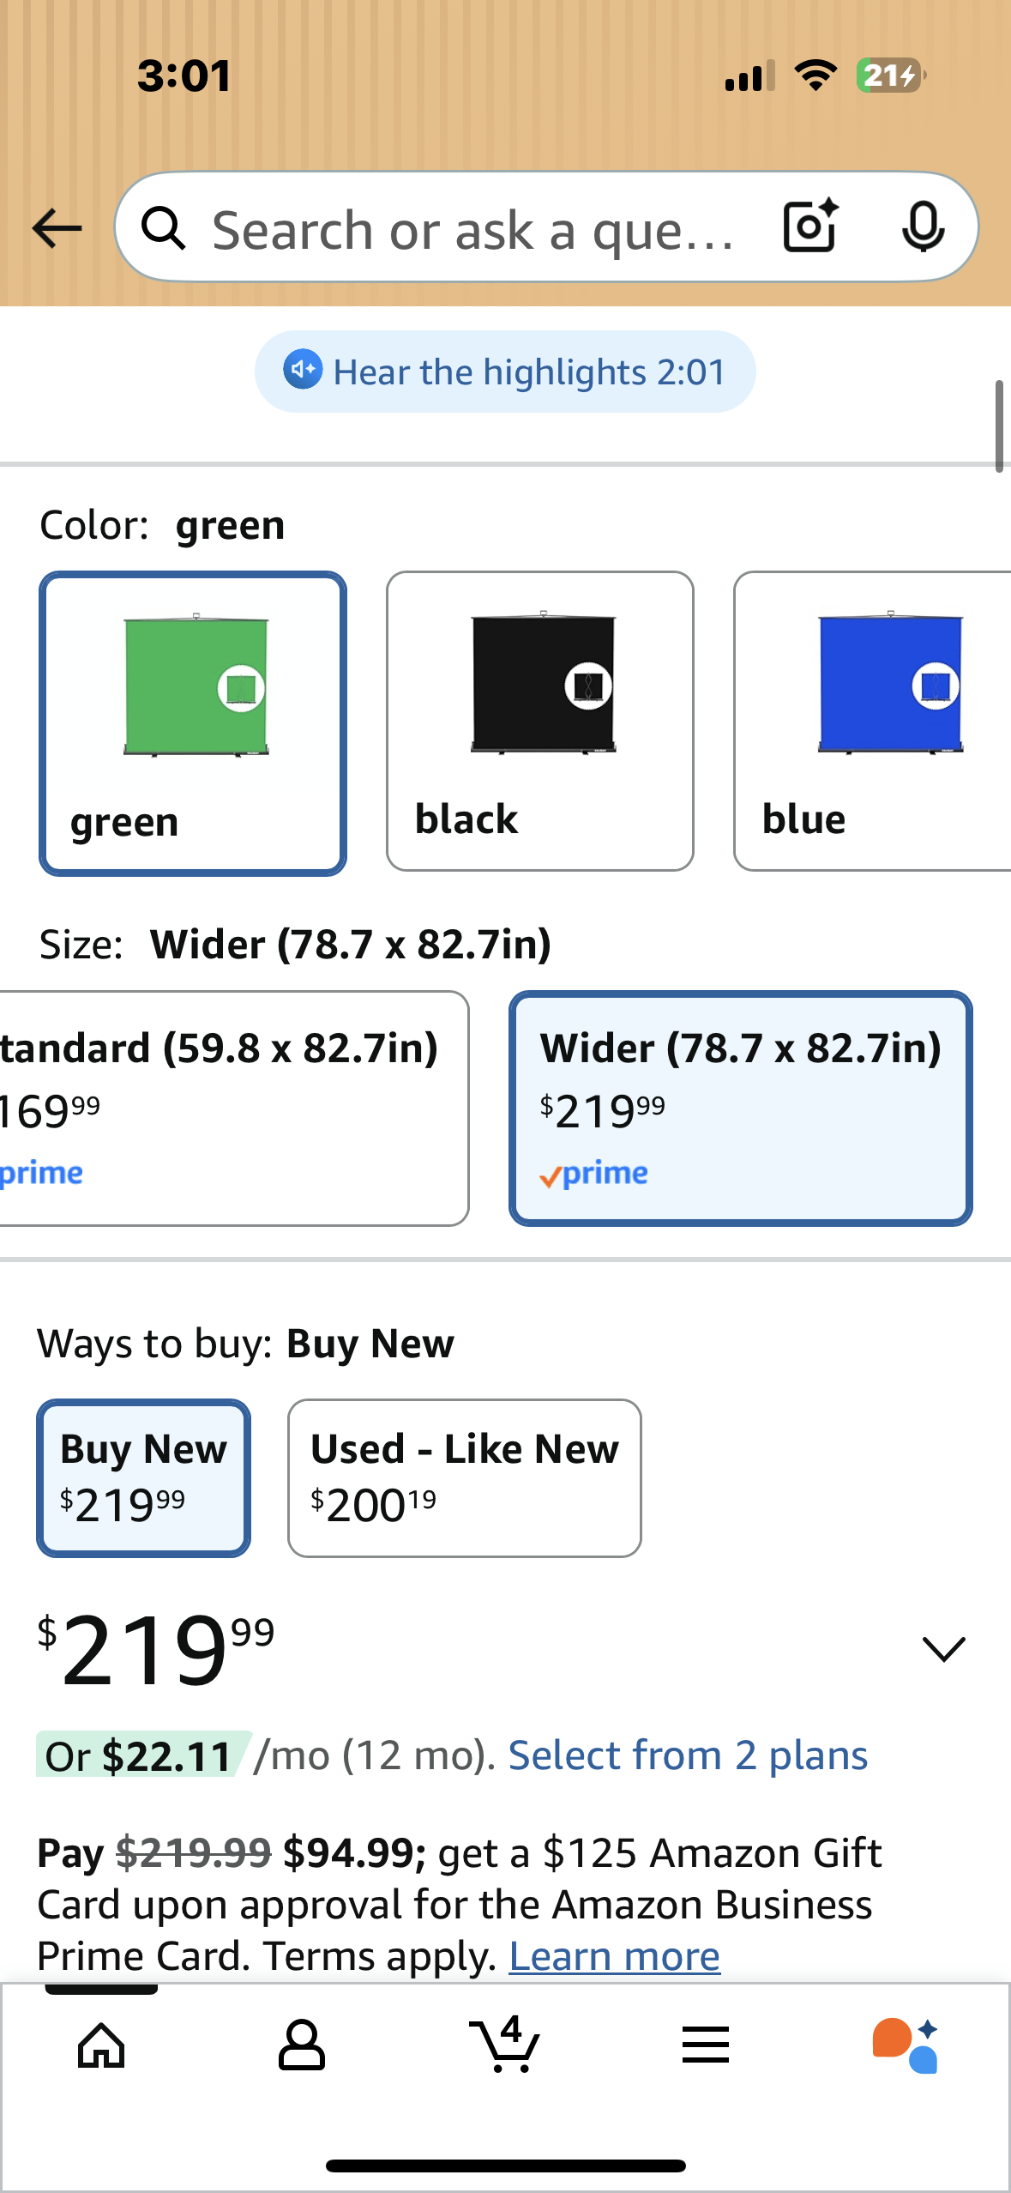This screenshot has width=1011, height=2193.
Task: Play Hear the highlights audio
Action: [505, 372]
